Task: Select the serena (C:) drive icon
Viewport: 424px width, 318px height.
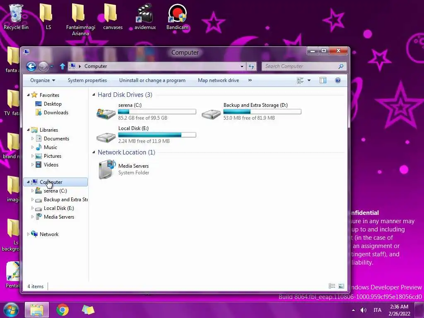Action: pos(106,114)
